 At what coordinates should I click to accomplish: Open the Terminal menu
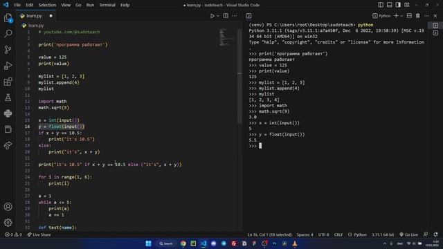107,5
